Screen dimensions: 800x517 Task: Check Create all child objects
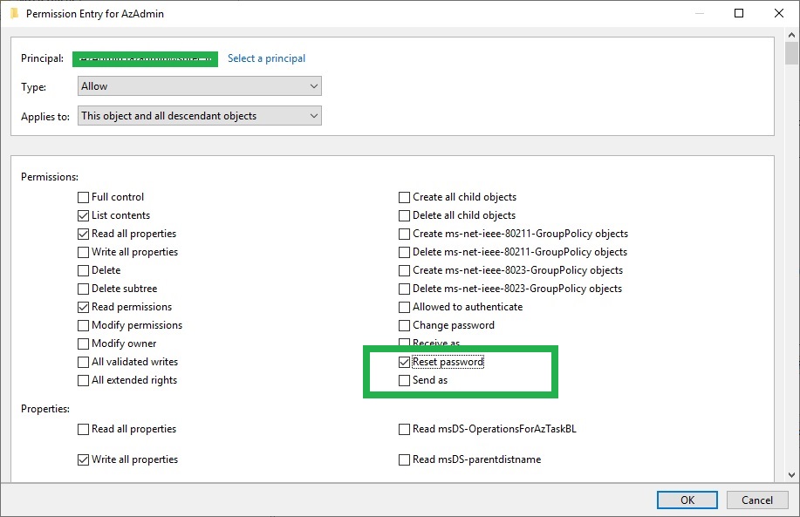tap(404, 196)
